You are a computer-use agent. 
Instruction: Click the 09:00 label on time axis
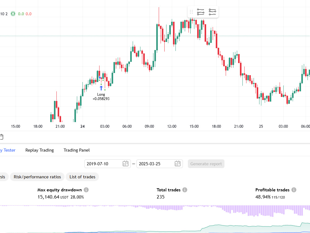point(149,126)
